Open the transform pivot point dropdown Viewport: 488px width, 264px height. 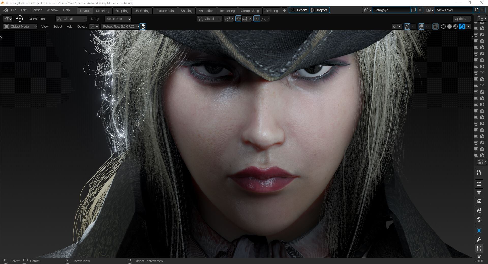coord(229,19)
